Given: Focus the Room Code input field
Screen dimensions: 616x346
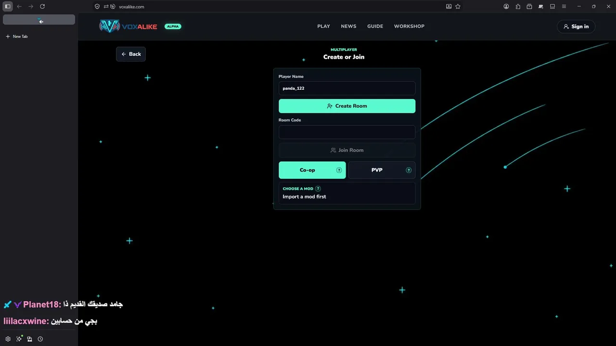Looking at the screenshot, I should [x=347, y=132].
